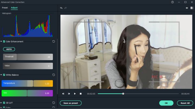
Task: Disable the White Balance checkbox
Action: (x=4, y=75)
